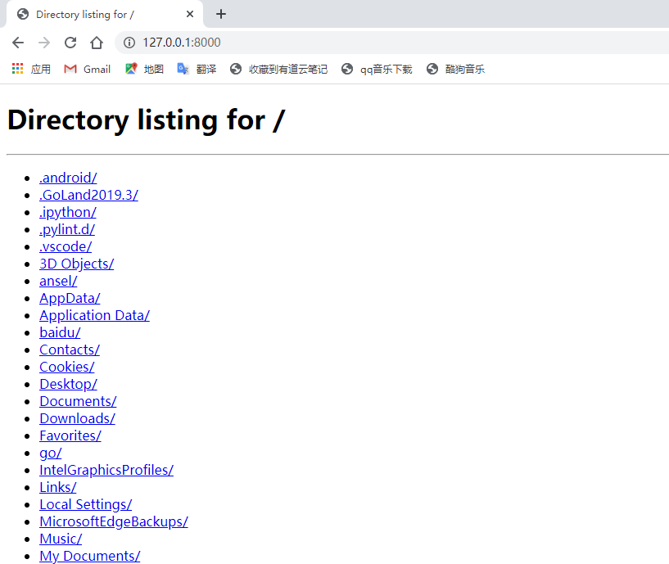Open the Gmail bookmark
The height and width of the screenshot is (564, 669).
(x=88, y=70)
